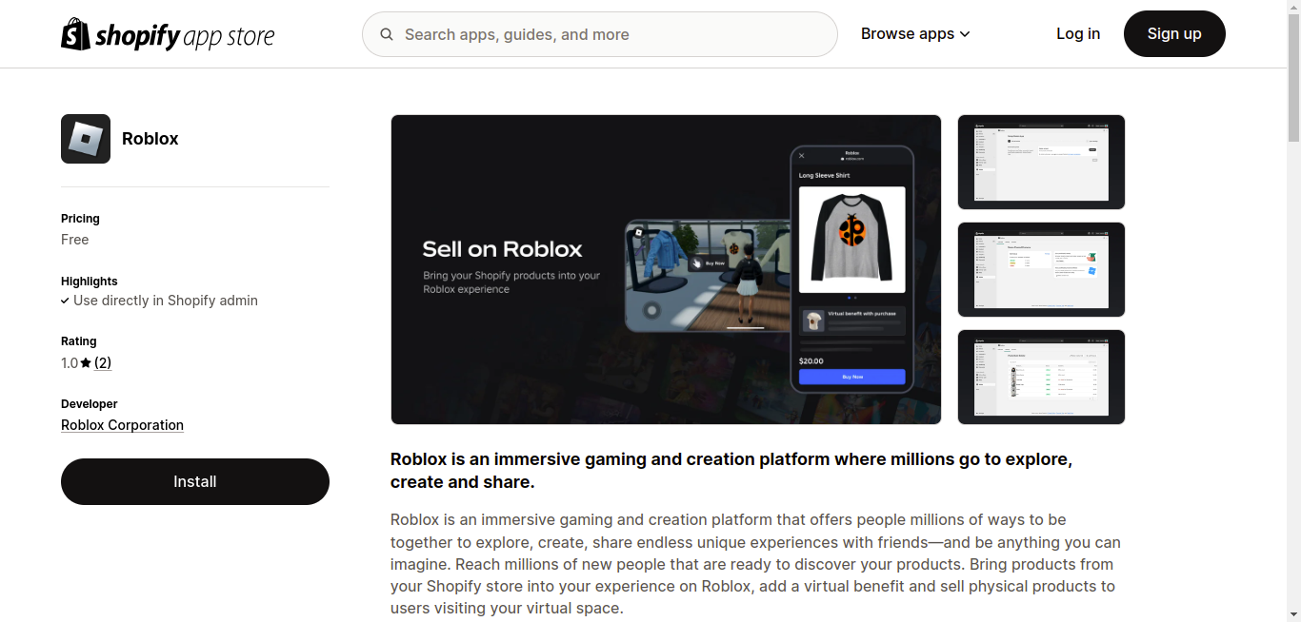Viewport: 1301px width, 622px height.
Task: Click the checkmark beside Use directly in Shopify admin
Action: pos(65,301)
